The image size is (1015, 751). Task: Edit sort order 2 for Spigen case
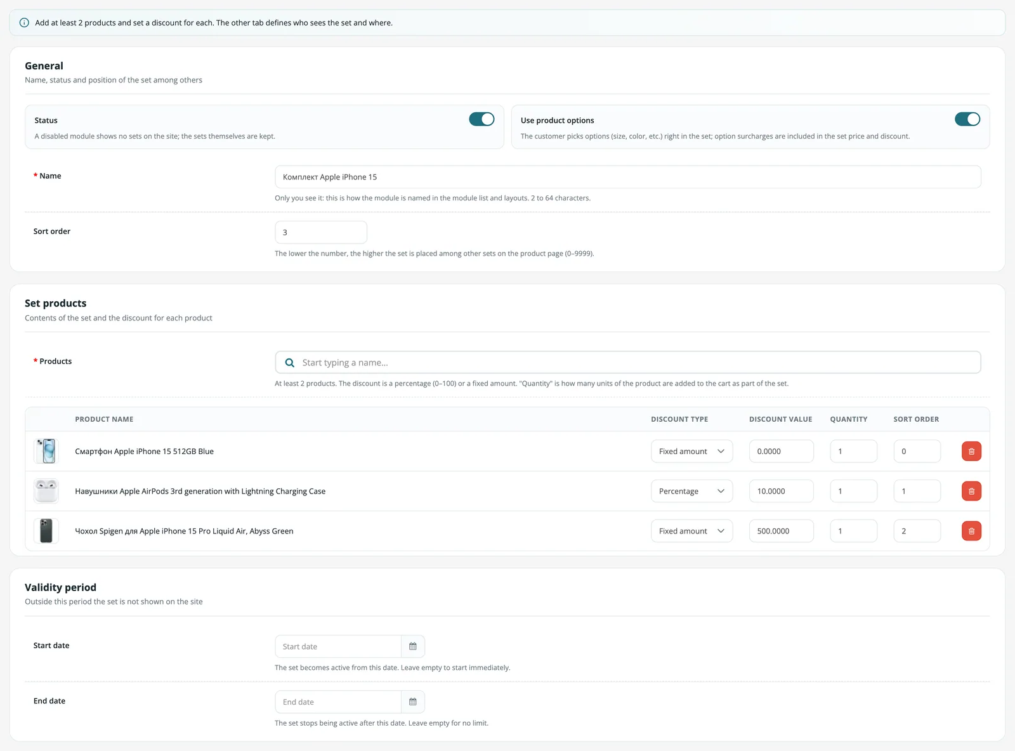point(917,531)
